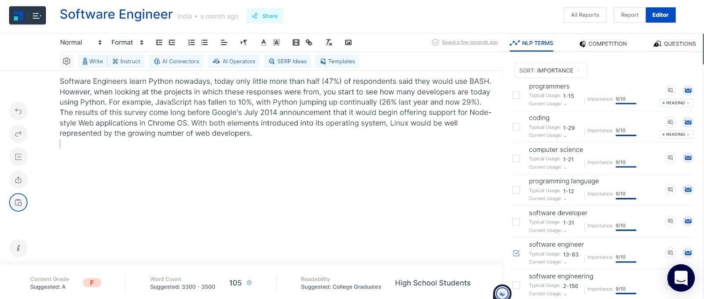Expand the Sort: Importance dropdown

pyautogui.click(x=550, y=71)
